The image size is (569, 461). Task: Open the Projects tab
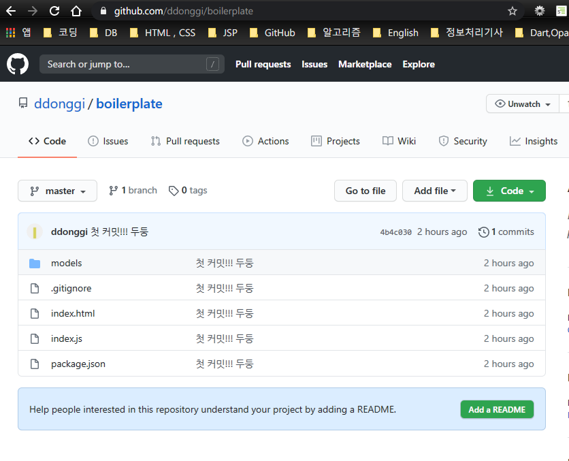tap(336, 141)
